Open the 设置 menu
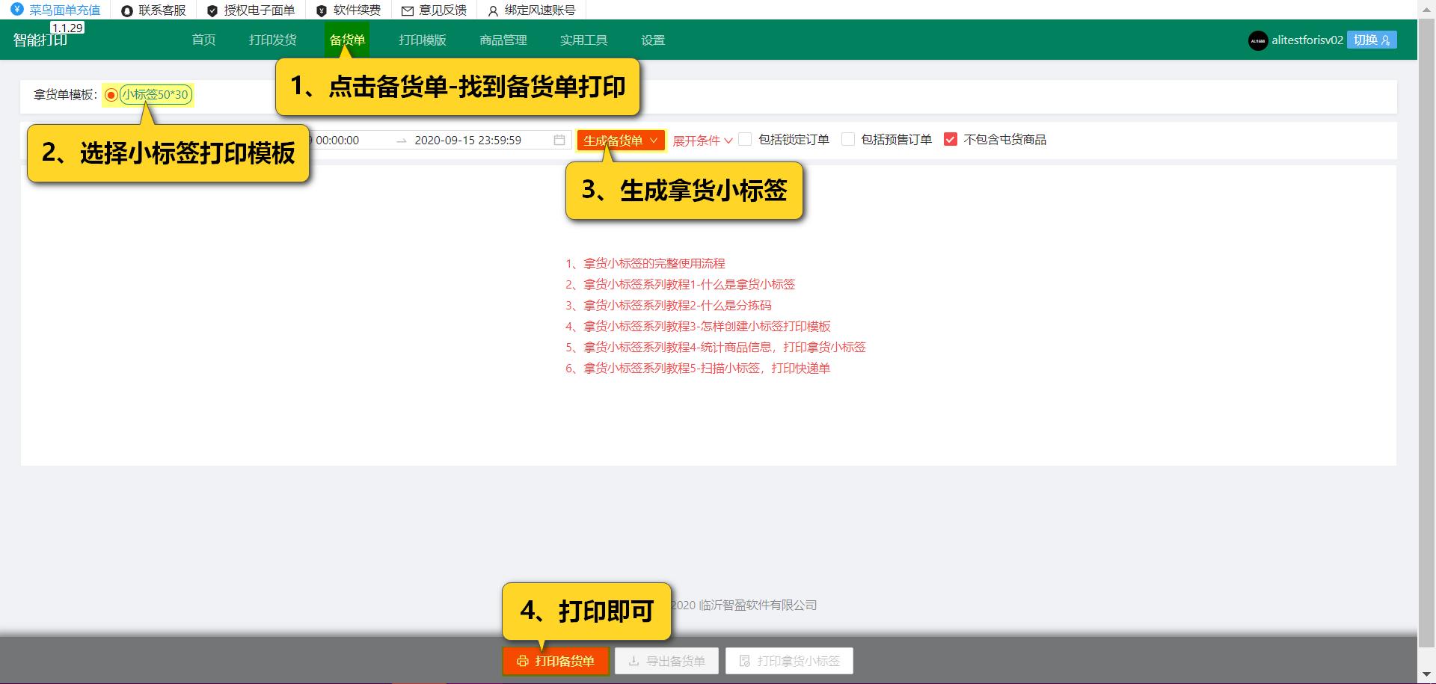The image size is (1436, 684). [x=651, y=40]
